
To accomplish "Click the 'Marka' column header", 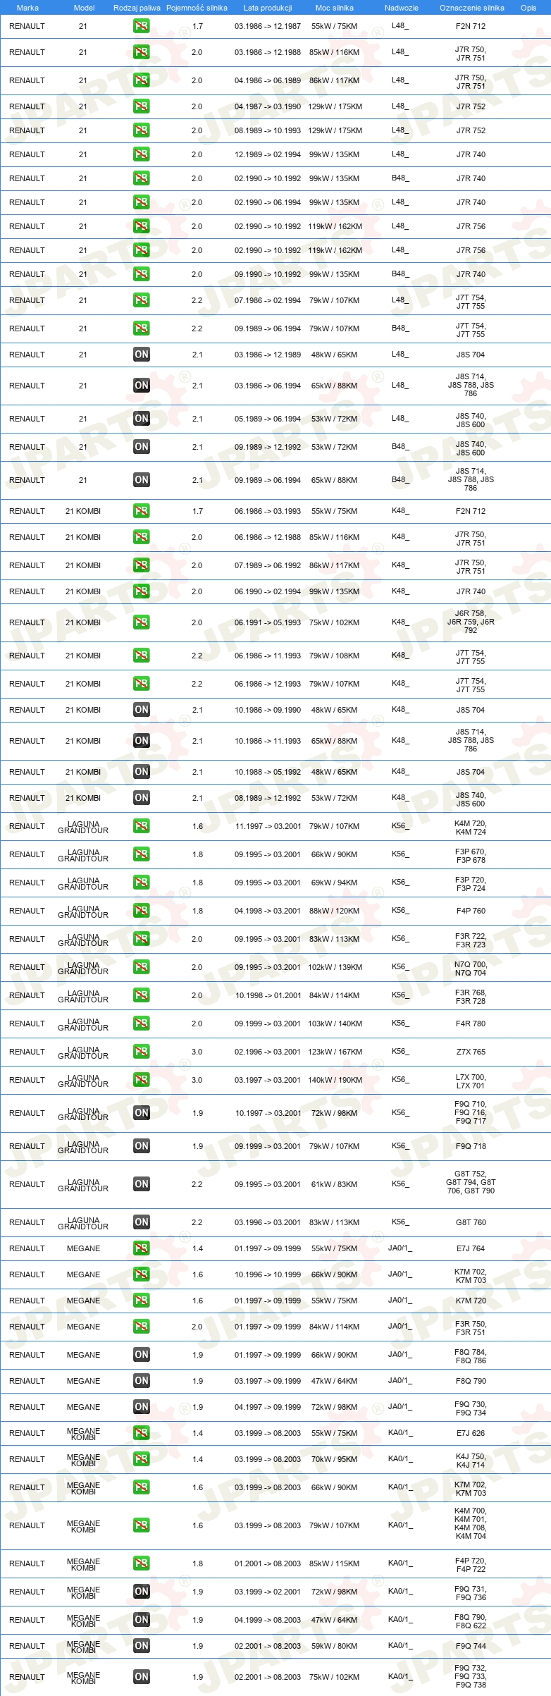I will pos(27,8).
